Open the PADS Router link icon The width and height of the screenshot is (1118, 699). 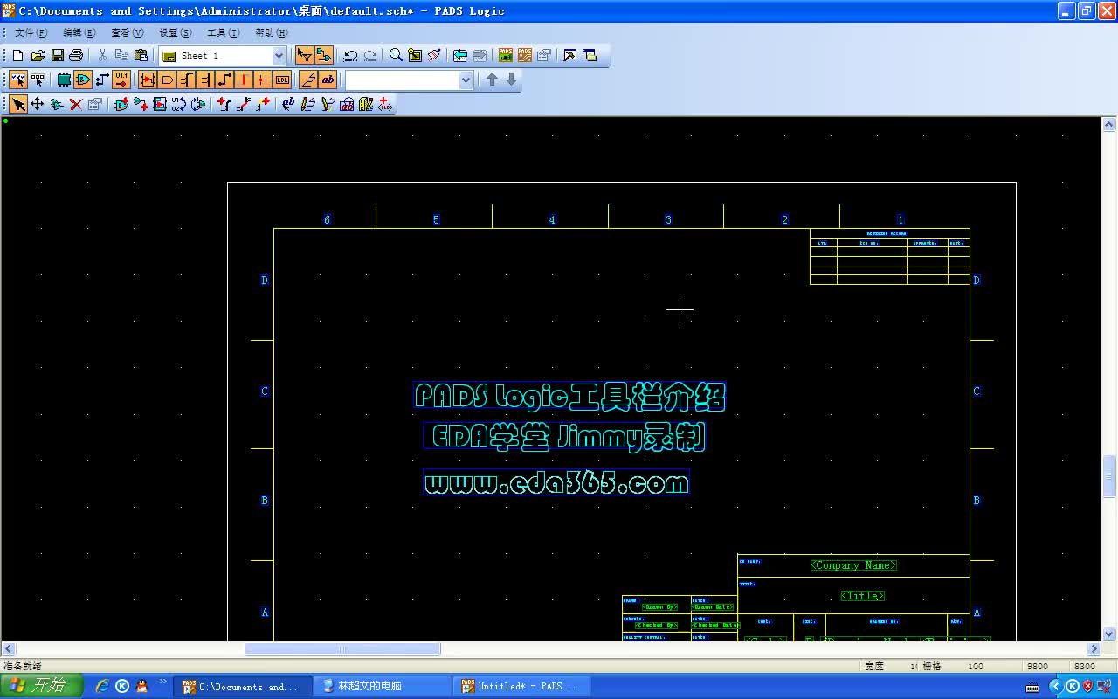coord(525,55)
